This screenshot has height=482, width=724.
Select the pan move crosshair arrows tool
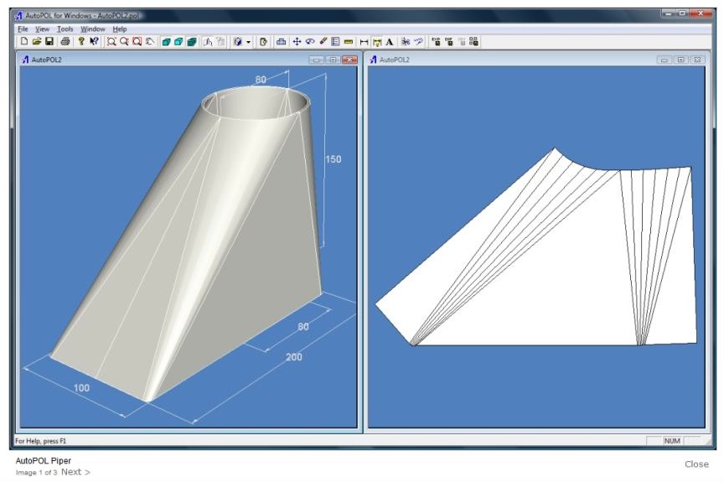[x=297, y=41]
